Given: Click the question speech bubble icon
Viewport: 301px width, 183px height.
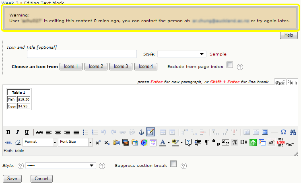Looking at the screenshot, I should [x=188, y=142].
